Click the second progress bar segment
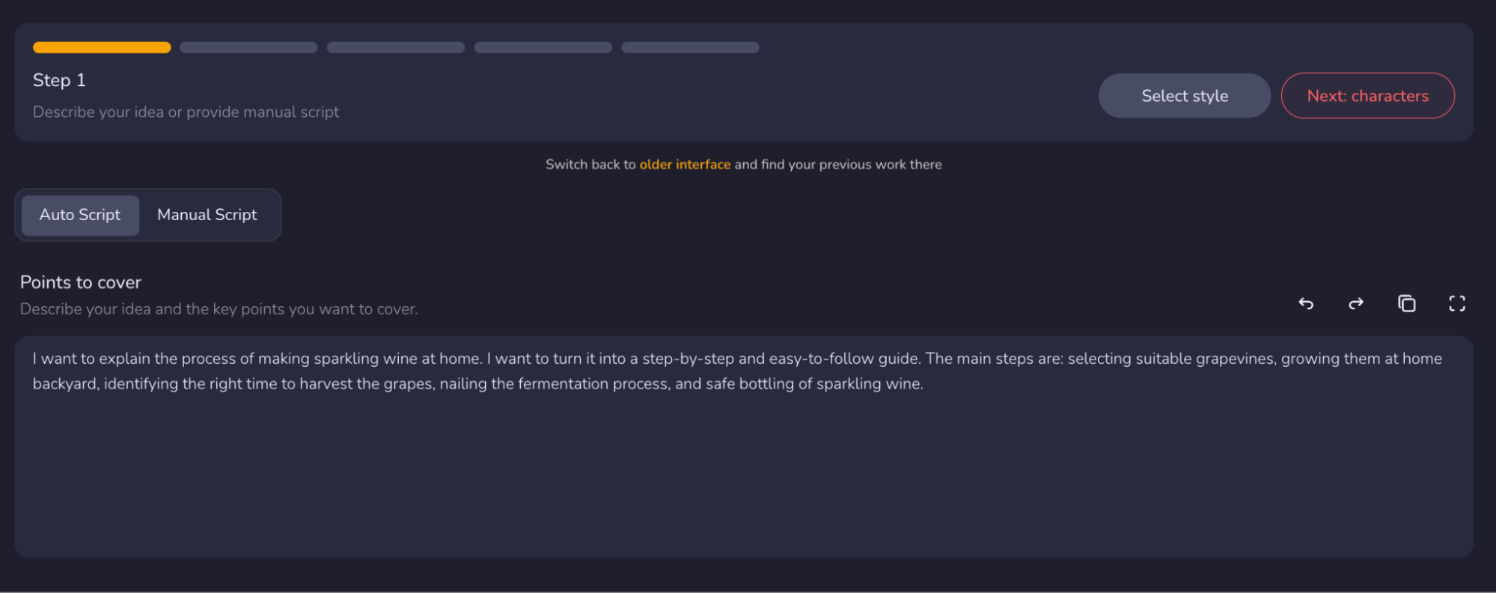 [248, 46]
